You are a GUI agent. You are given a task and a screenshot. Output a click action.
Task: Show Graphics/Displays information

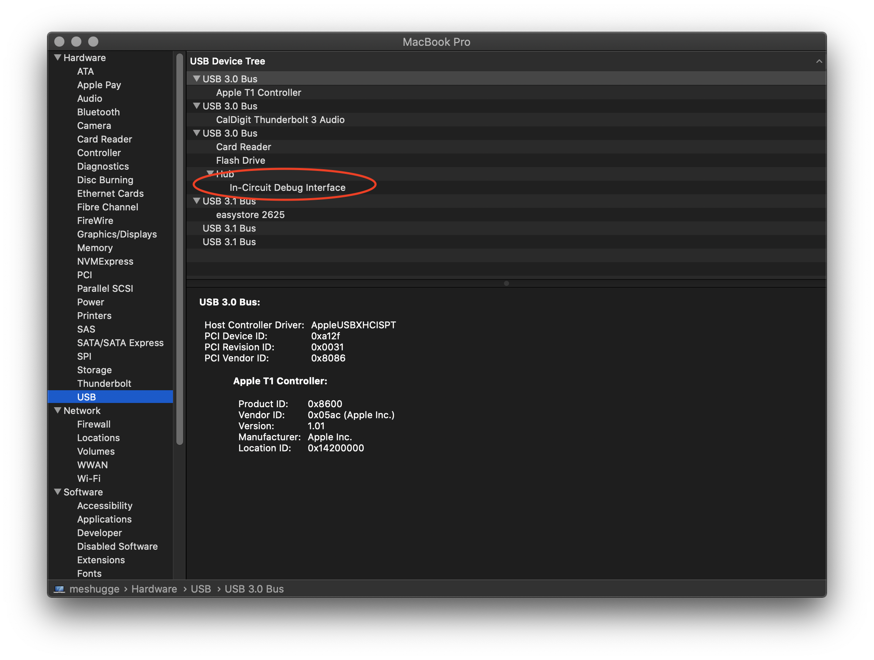[x=117, y=234]
